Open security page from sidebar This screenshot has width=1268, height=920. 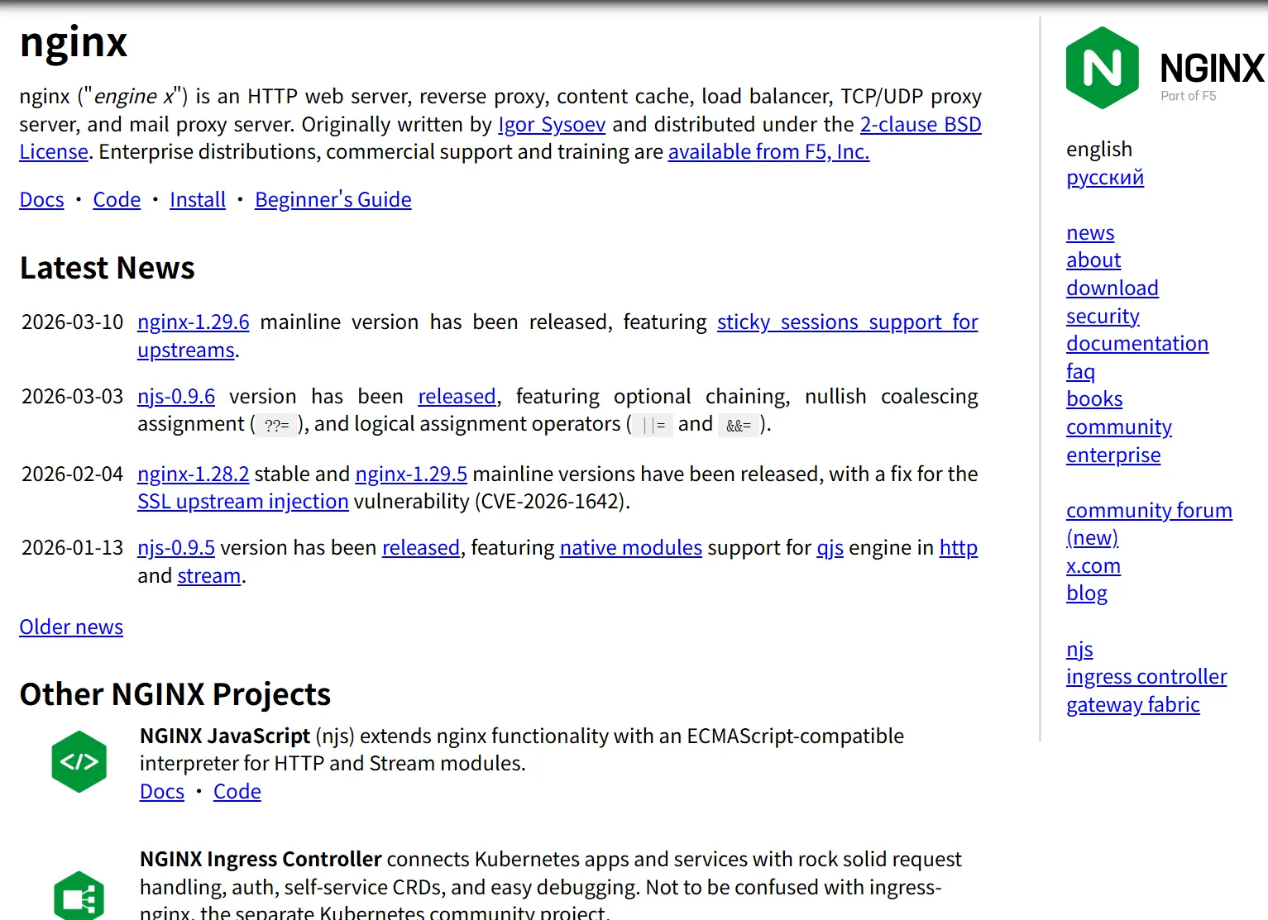click(1102, 317)
